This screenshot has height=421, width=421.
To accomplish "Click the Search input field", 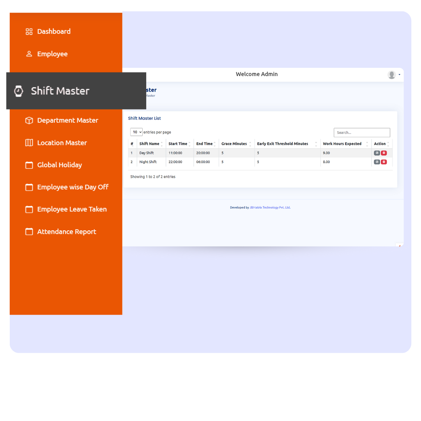I will point(362,133).
